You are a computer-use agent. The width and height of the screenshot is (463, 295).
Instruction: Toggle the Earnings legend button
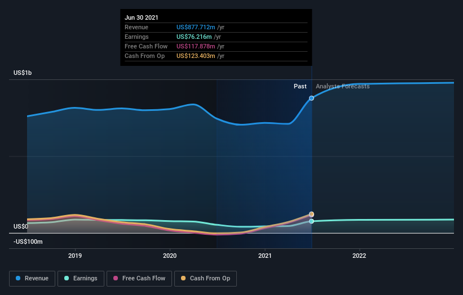point(81,279)
